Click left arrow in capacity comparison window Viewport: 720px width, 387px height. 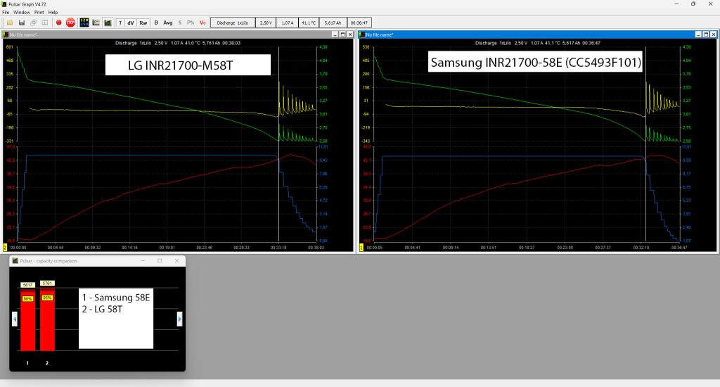coord(15,319)
